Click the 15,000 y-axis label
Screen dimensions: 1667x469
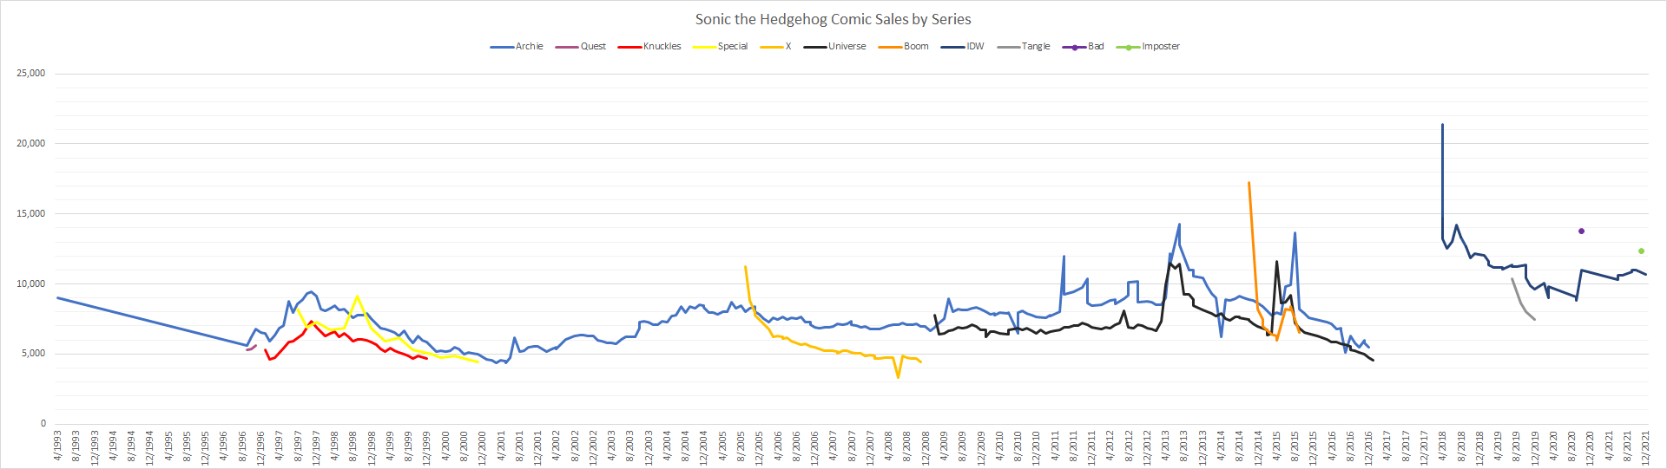click(x=31, y=214)
